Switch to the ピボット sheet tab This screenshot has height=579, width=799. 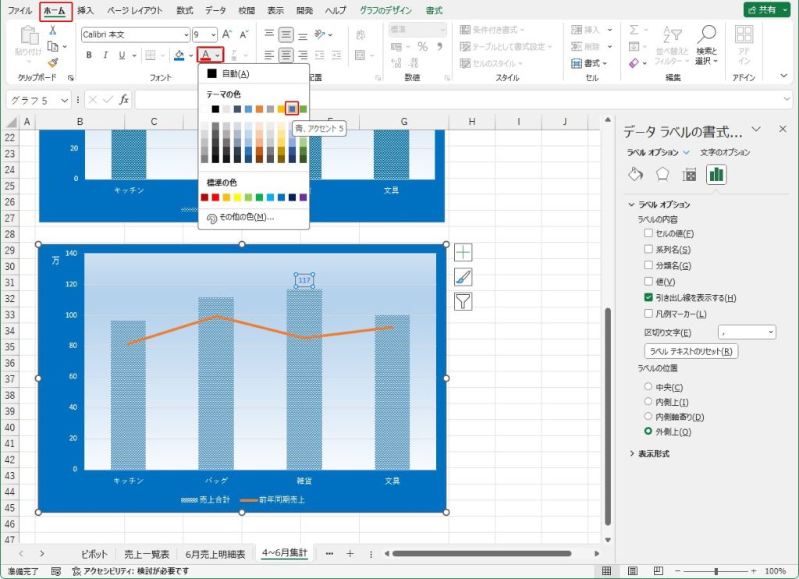[x=94, y=554]
